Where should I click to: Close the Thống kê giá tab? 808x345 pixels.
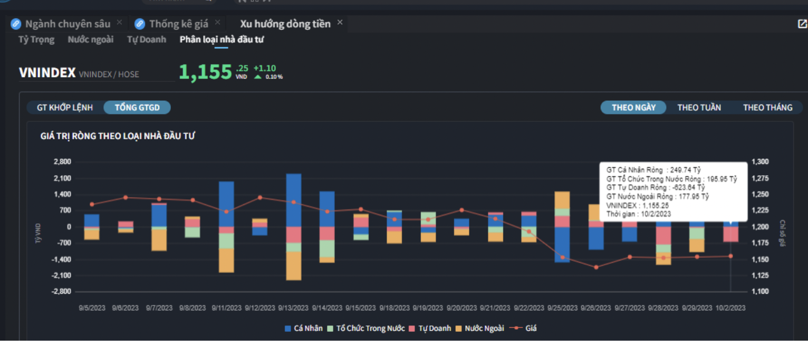click(x=217, y=22)
